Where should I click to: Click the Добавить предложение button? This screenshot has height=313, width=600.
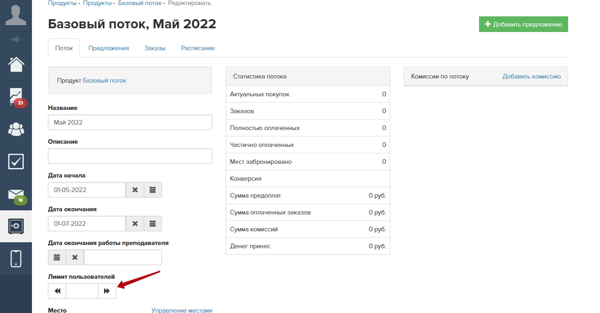click(523, 24)
